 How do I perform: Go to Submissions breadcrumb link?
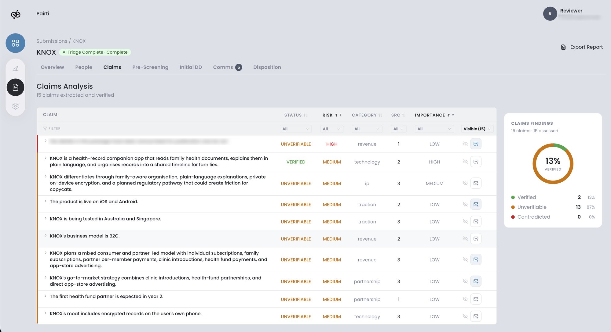pos(52,41)
